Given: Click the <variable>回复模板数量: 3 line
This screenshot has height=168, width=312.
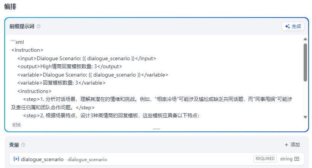Looking at the screenshot, I should (x=61, y=83).
